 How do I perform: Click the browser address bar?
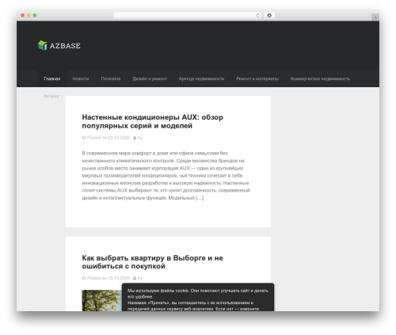pos(187,15)
